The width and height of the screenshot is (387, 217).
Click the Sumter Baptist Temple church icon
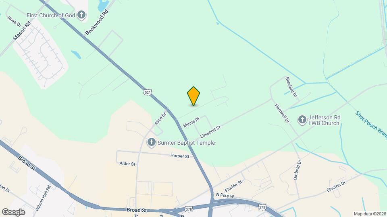[151, 142]
